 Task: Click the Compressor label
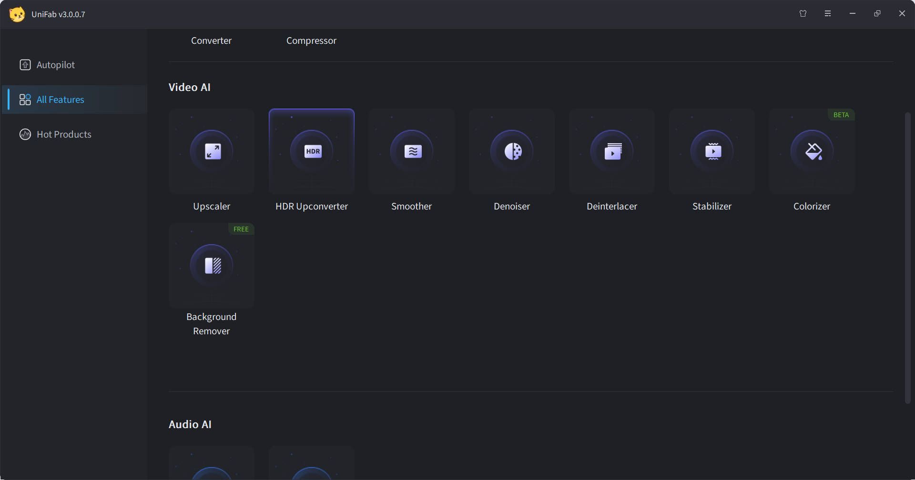311,40
